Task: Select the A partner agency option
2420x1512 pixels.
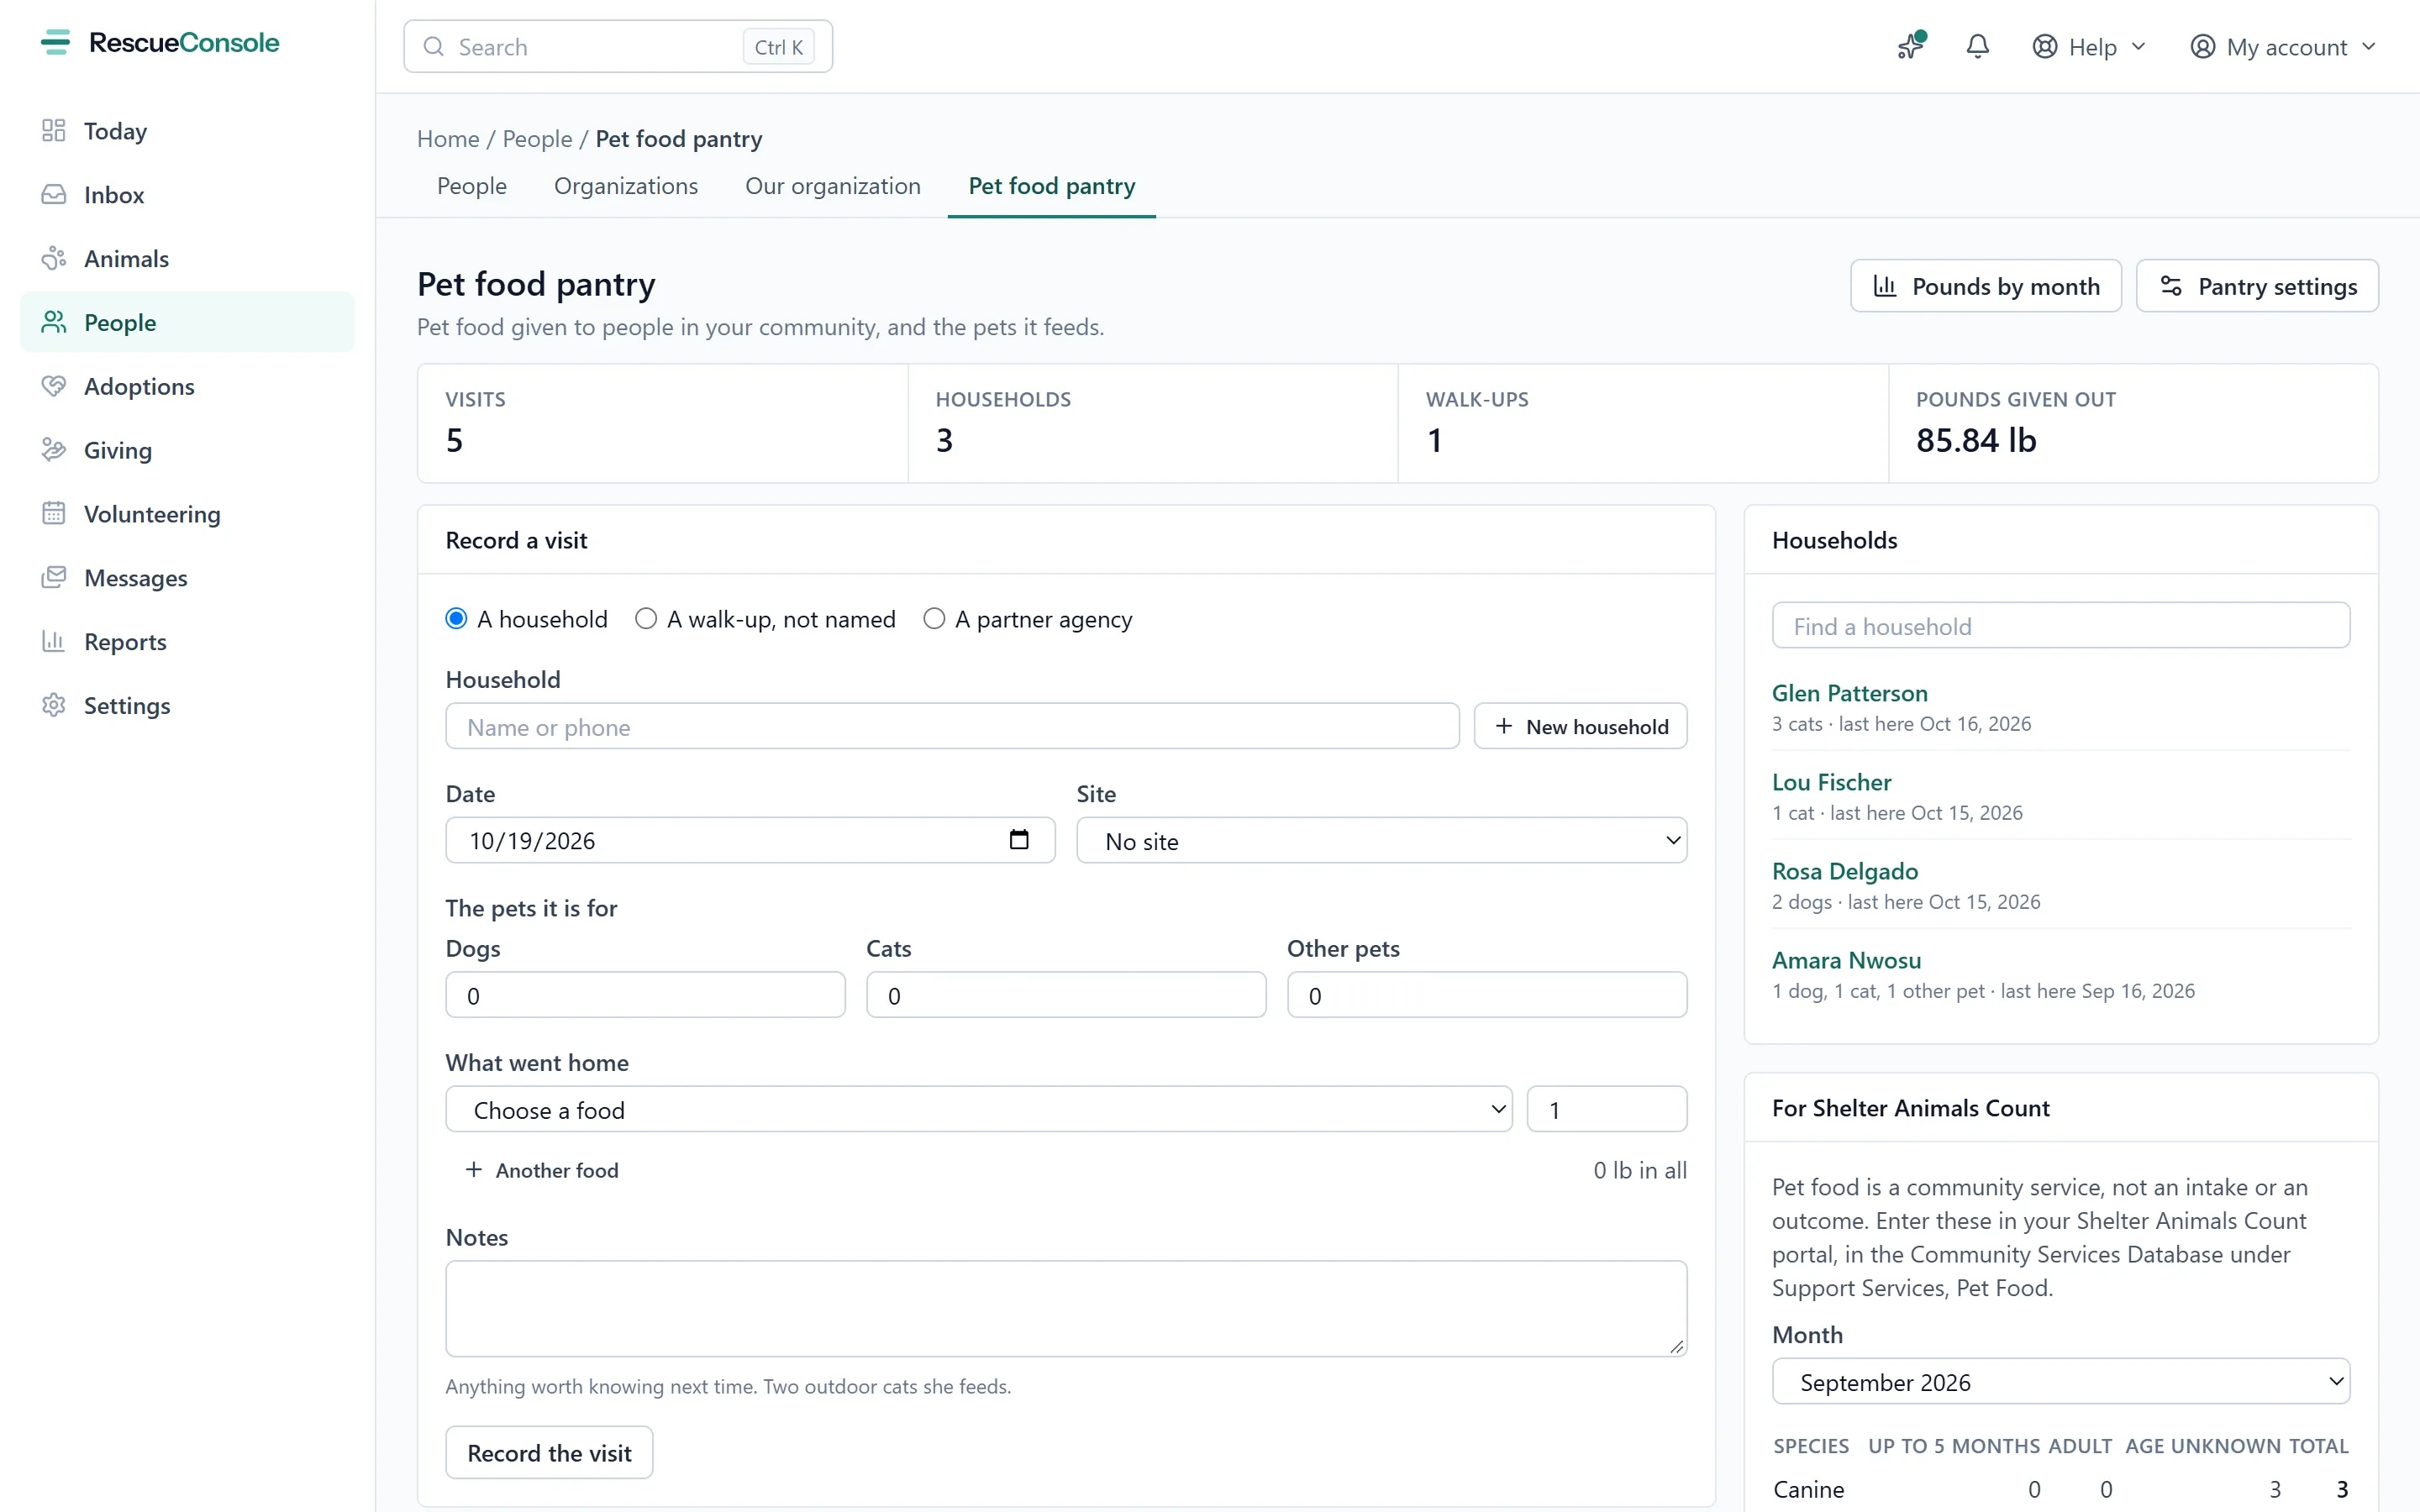Action: [934, 619]
